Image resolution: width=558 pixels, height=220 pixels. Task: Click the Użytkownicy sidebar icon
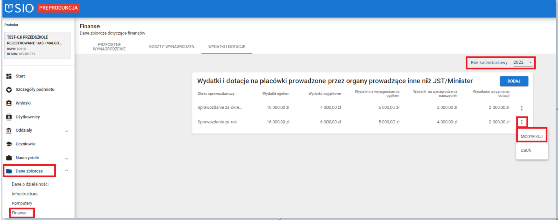pos(9,117)
